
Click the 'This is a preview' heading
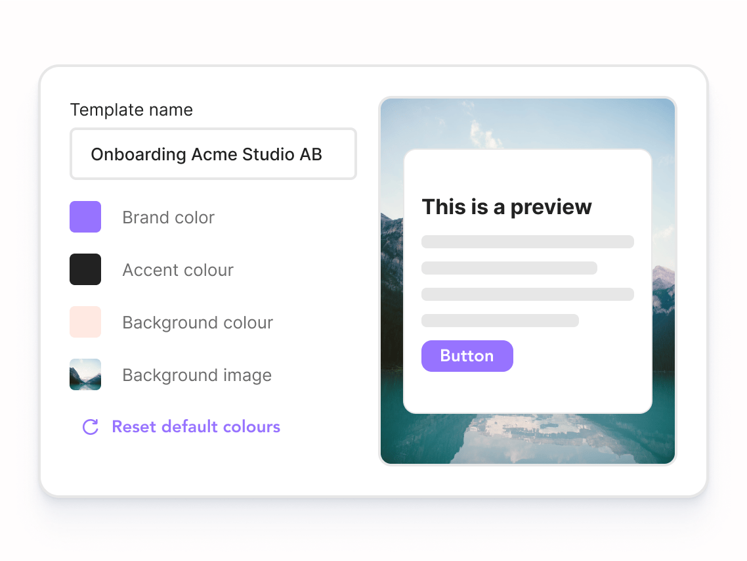click(506, 207)
